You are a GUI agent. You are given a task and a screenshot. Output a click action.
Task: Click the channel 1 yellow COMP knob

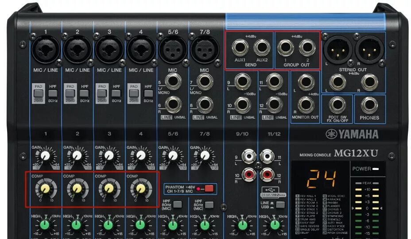(46, 189)
